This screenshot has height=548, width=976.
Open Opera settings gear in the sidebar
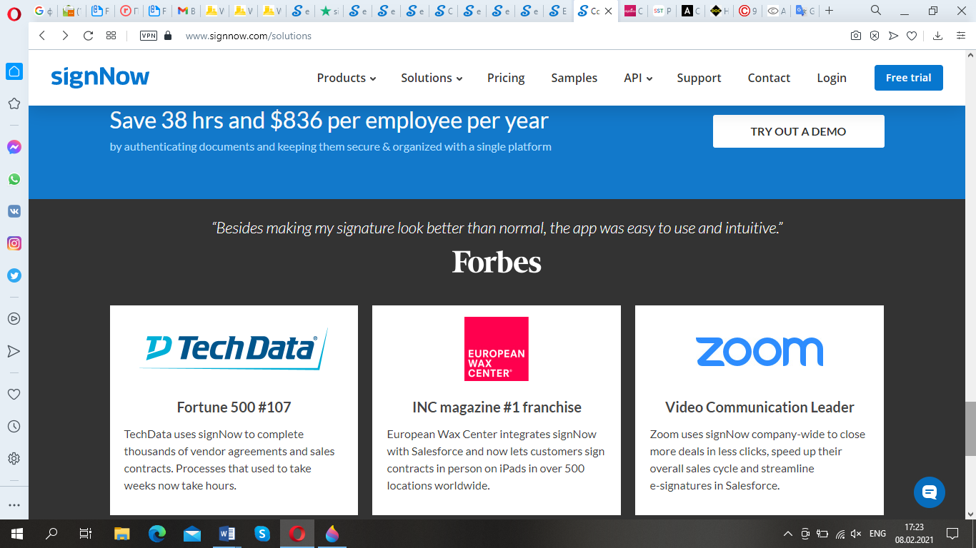[x=14, y=458]
